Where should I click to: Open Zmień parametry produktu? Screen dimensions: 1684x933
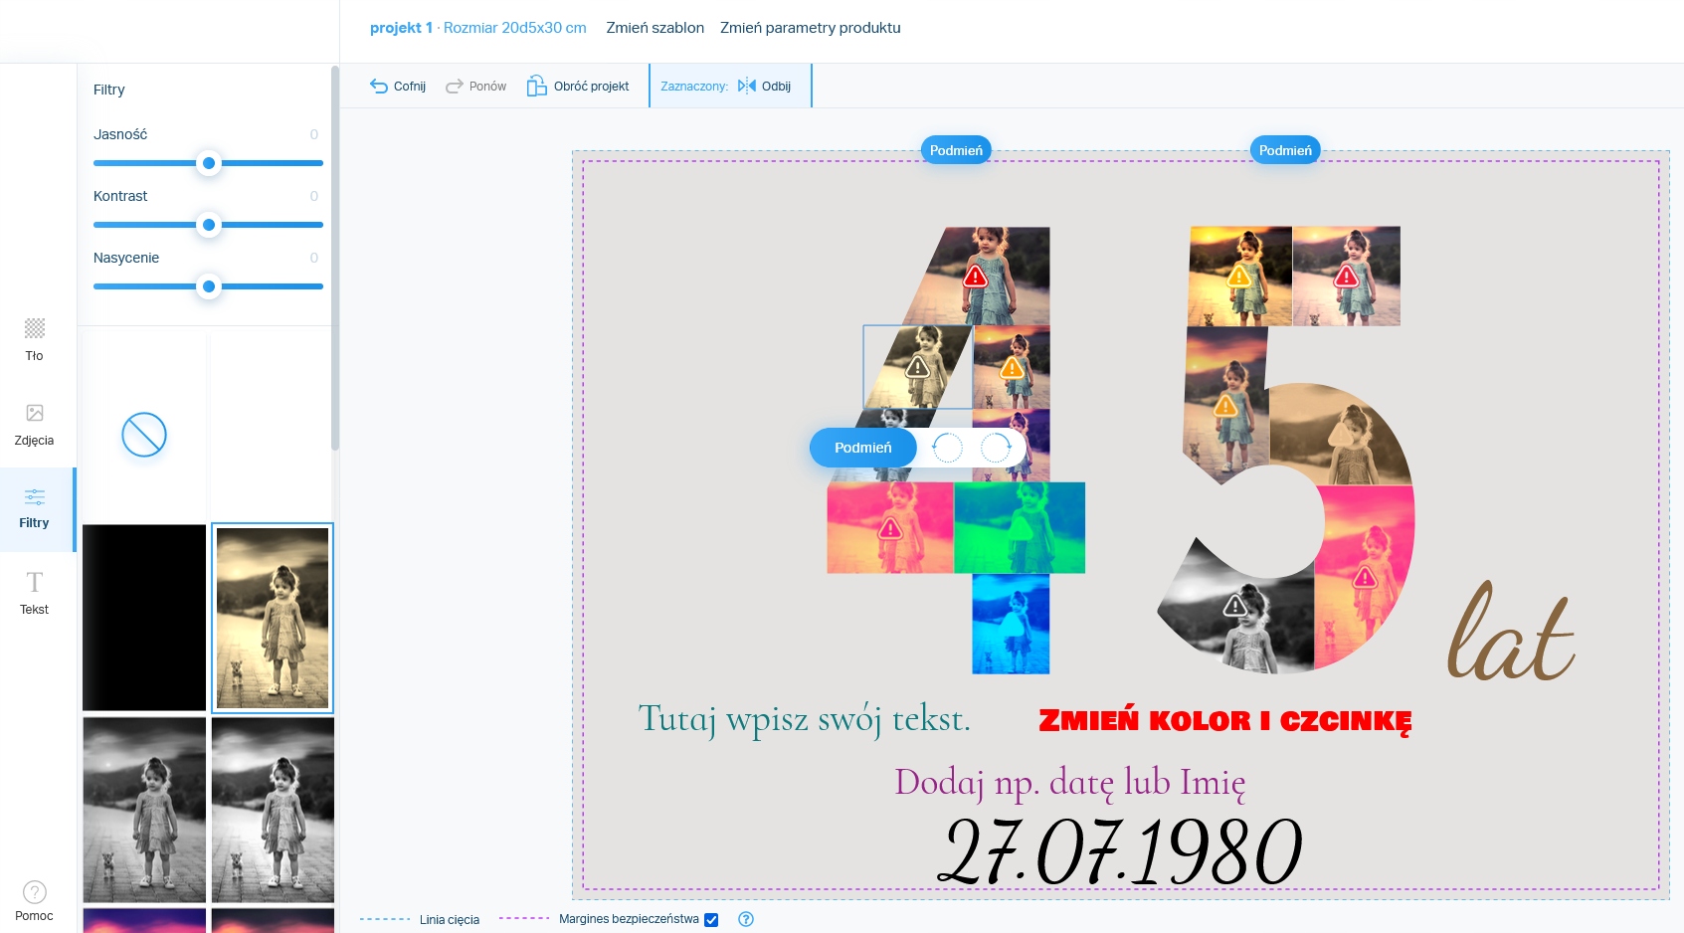click(810, 28)
